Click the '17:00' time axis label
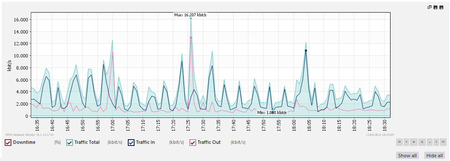This screenshot has height=161, width=450. coord(113,125)
